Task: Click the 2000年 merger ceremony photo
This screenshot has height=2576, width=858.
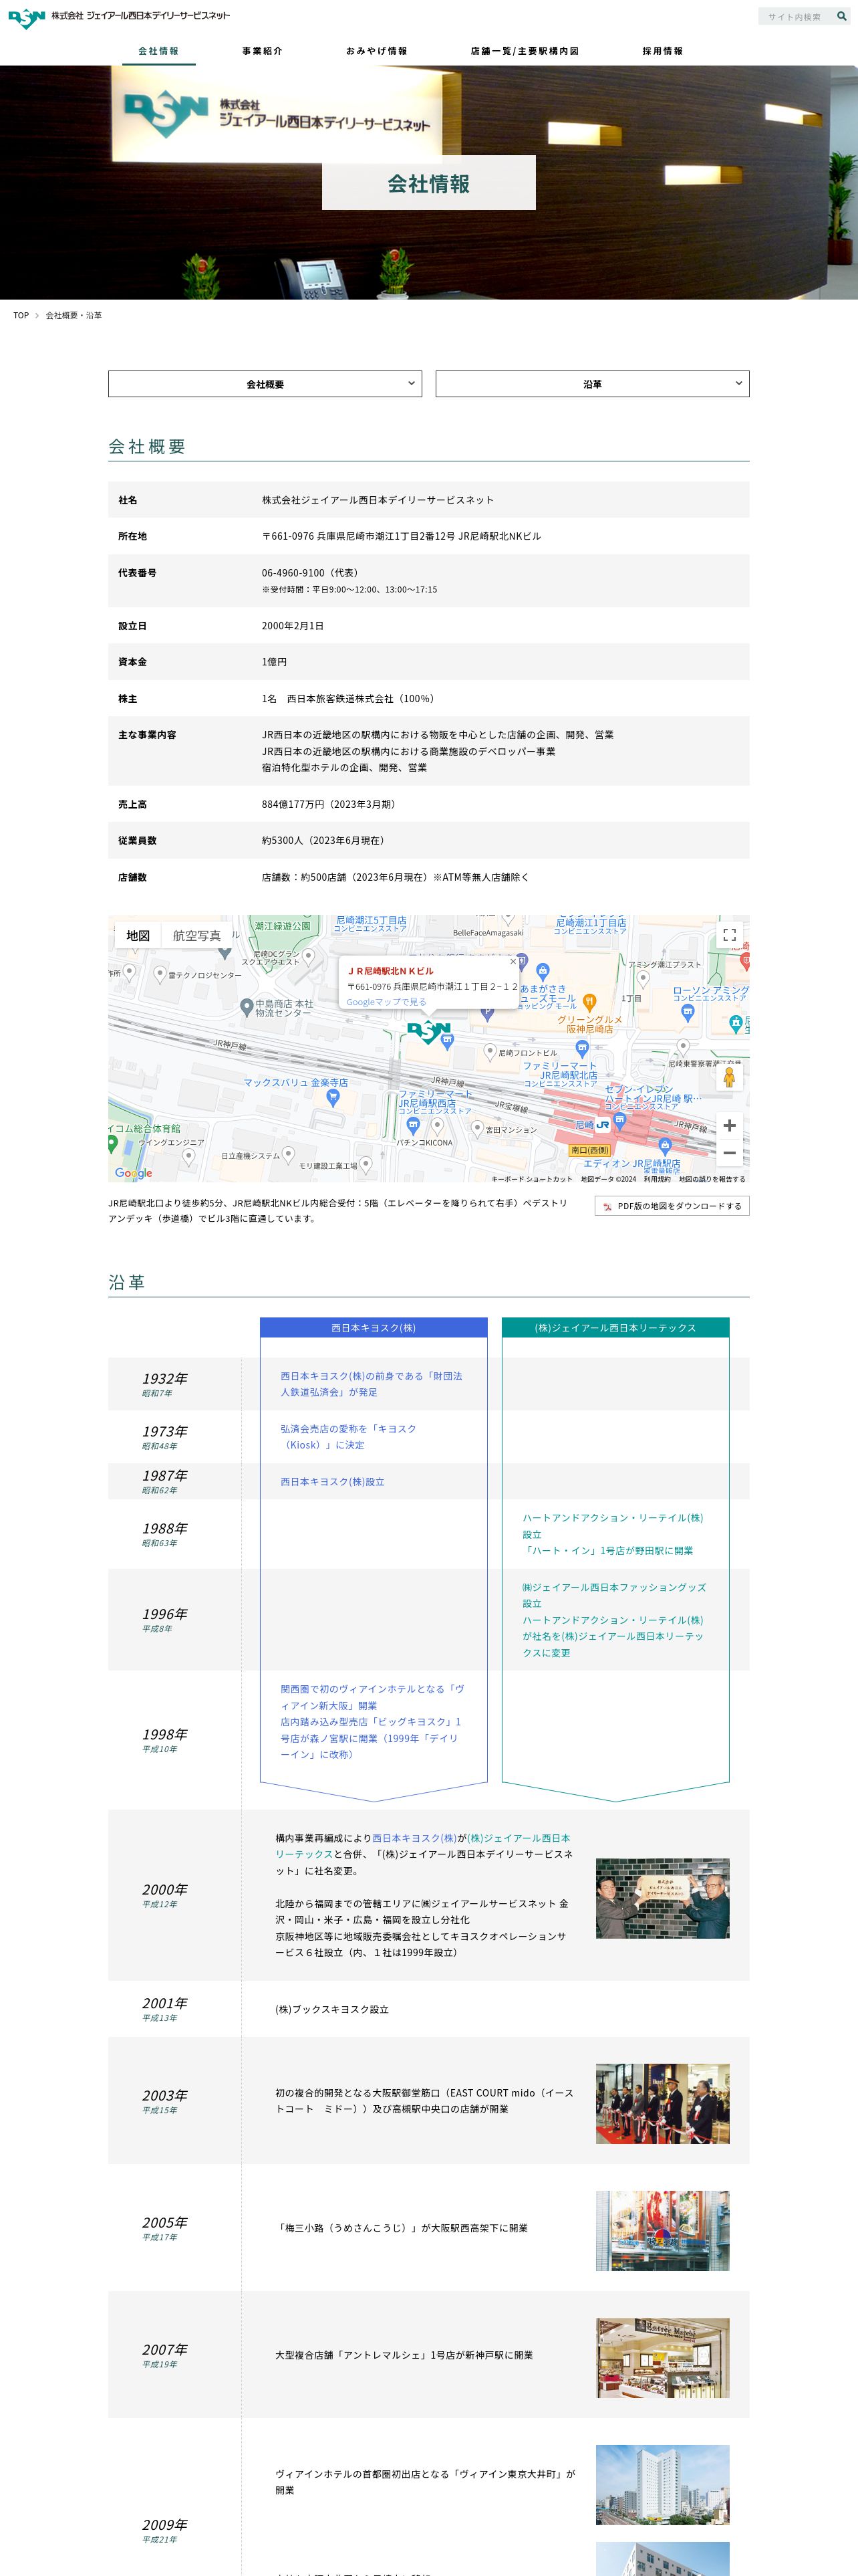Action: click(x=662, y=1899)
